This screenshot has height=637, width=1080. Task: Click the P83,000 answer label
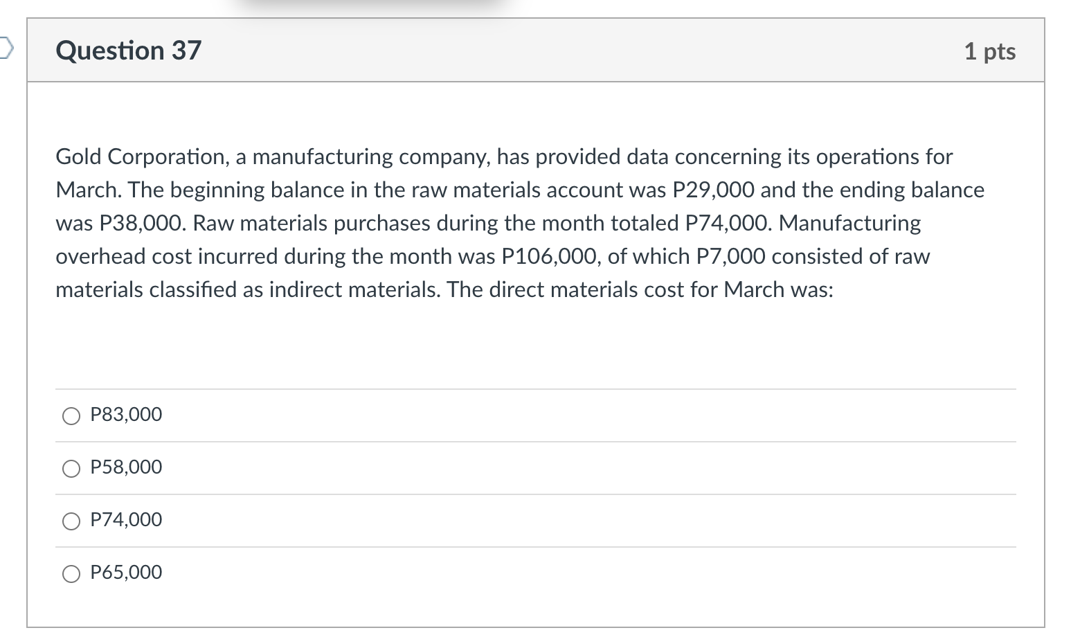tap(126, 414)
